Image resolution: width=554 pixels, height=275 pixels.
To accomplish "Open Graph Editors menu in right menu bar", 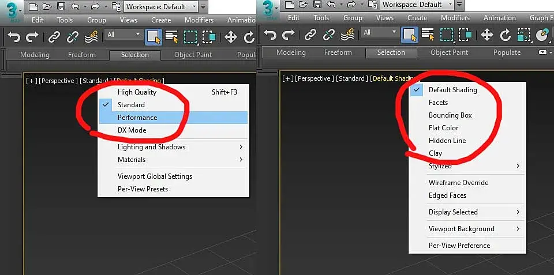I will coord(542,18).
